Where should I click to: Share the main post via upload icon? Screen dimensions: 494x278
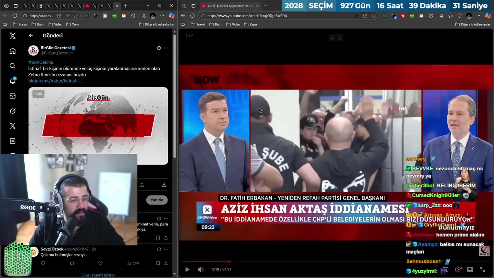point(142,185)
